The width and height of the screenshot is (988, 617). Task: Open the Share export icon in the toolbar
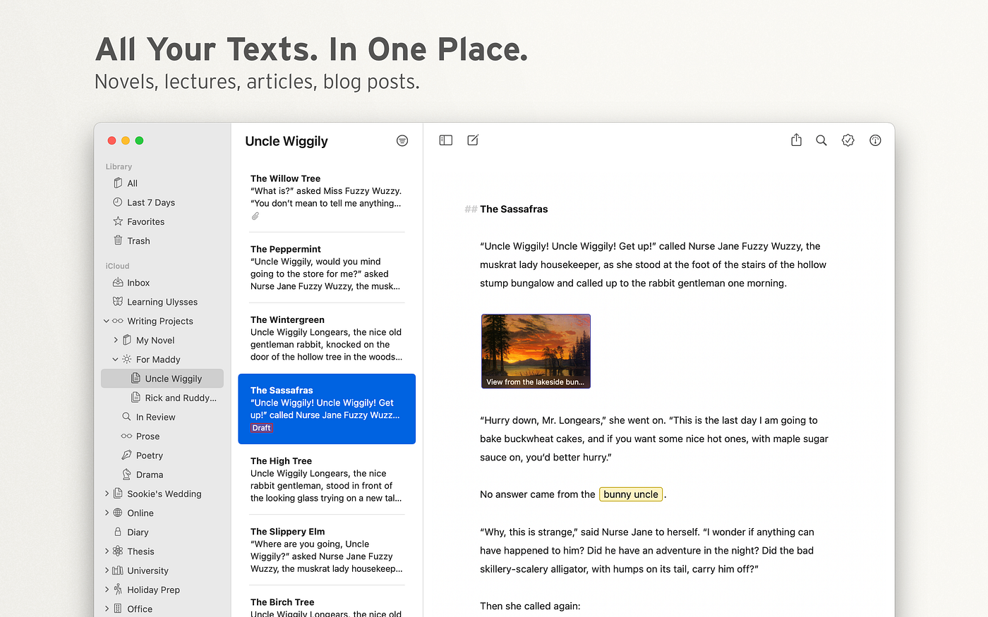pos(796,140)
